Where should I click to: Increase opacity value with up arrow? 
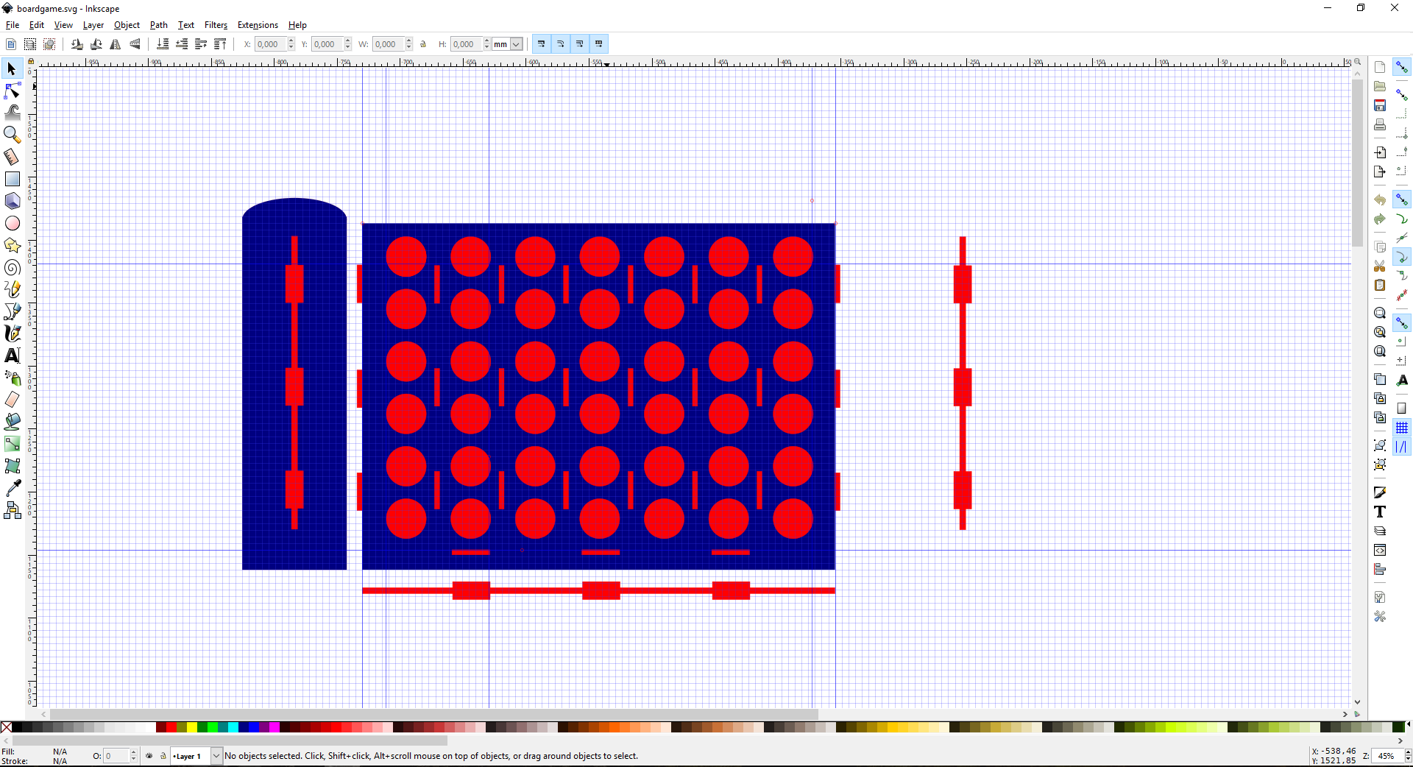coord(133,753)
